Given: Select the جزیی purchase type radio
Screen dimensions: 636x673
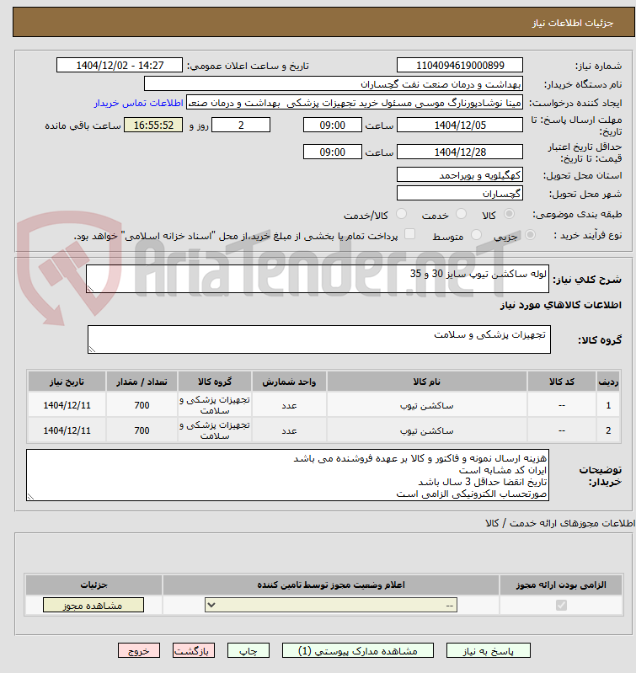Looking at the screenshot, I should tap(531, 235).
